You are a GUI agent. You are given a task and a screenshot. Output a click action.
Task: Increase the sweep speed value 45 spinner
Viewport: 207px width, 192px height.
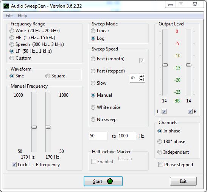point(141,76)
